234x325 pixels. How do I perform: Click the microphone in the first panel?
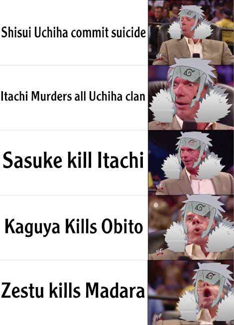point(196,55)
